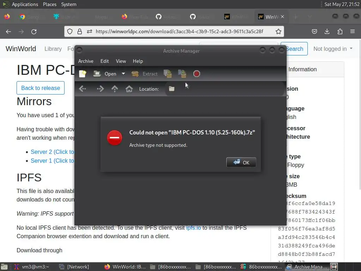Image resolution: width=361 pixels, height=271 pixels.
Task: Click the Server 2 mirror link
Action: (53, 152)
